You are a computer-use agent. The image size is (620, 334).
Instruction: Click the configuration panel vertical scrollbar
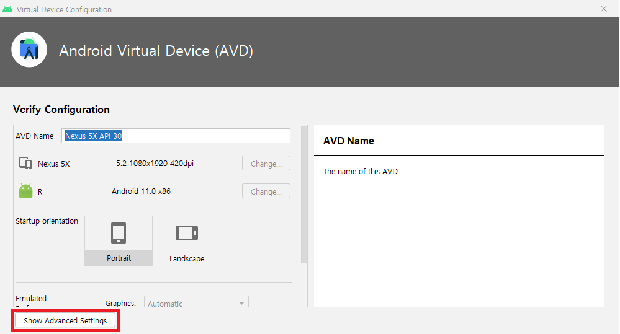(304, 195)
